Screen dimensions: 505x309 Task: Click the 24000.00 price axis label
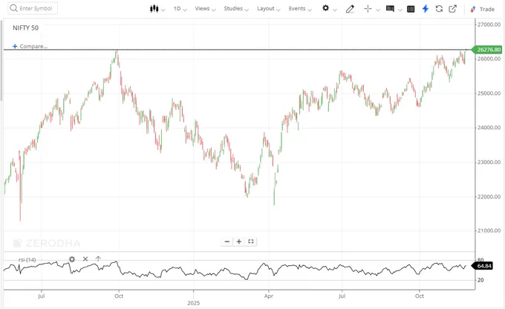pyautogui.click(x=489, y=128)
